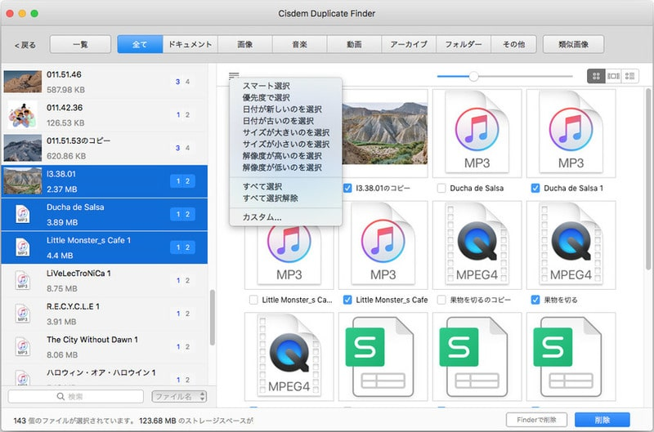Switch to grid thumbnail view
Image resolution: width=654 pixels, height=432 pixels.
tap(596, 76)
